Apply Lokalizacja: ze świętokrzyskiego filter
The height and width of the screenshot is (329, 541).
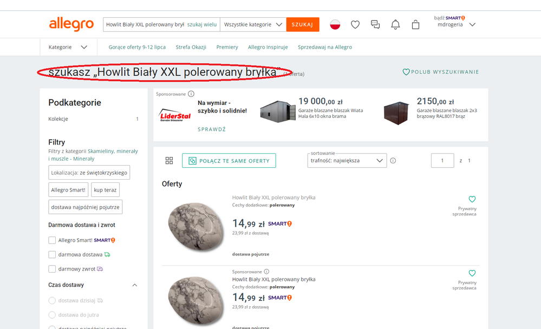coord(89,173)
